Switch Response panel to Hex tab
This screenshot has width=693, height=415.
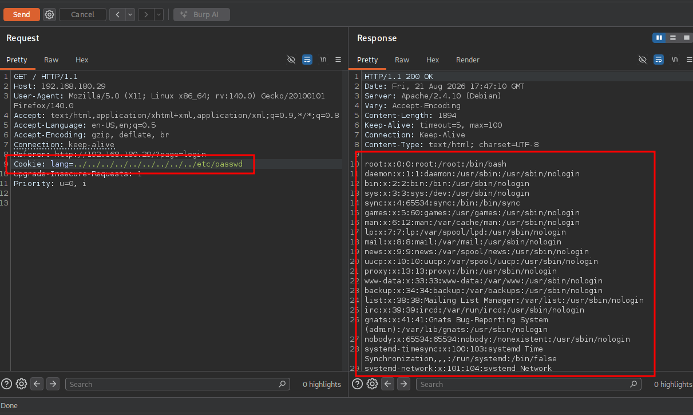433,60
